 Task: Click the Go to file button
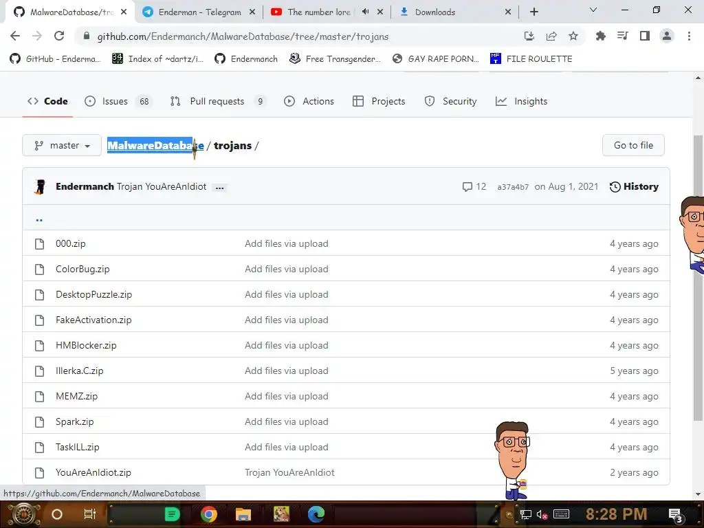tap(633, 145)
